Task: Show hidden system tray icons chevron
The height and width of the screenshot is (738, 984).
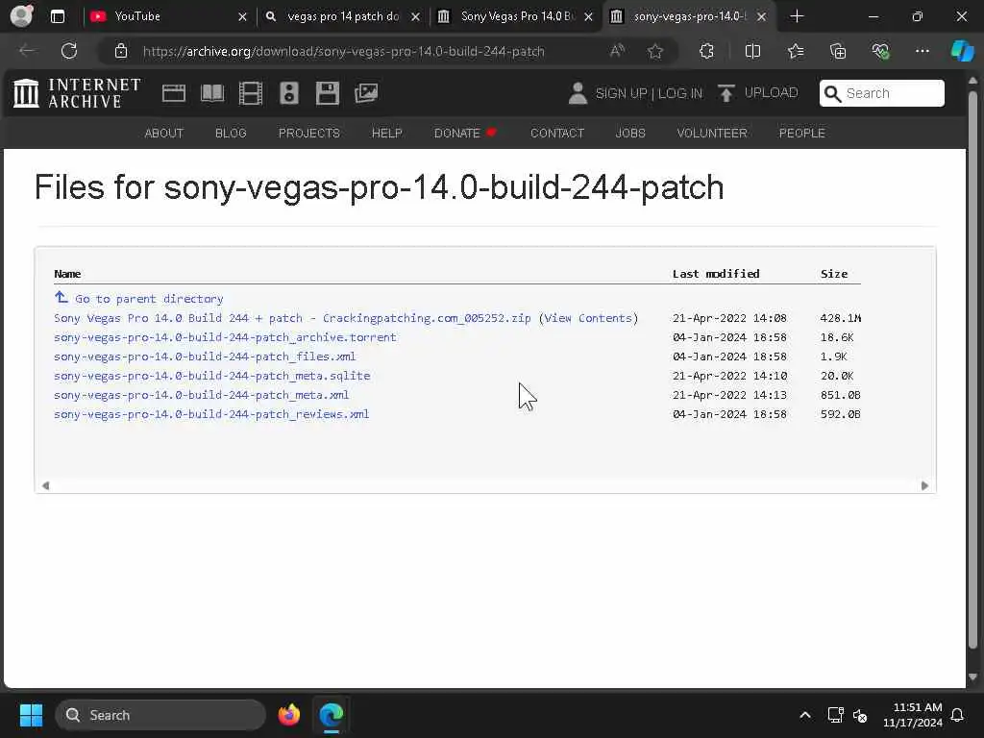Action: click(804, 715)
